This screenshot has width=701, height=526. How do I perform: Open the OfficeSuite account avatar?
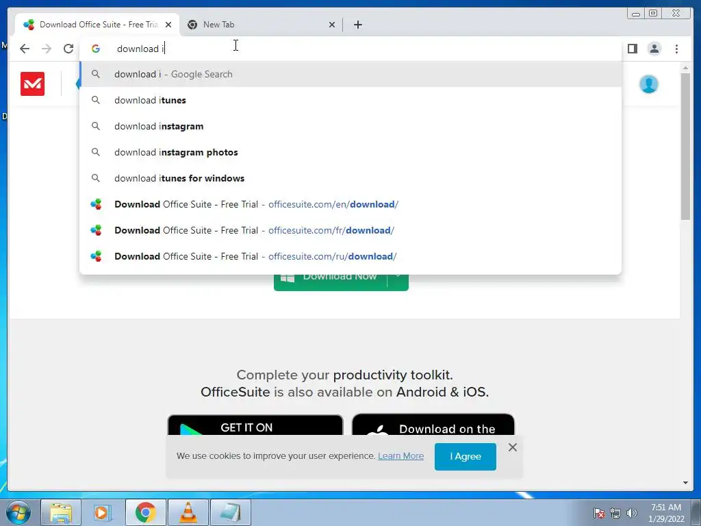tap(649, 84)
